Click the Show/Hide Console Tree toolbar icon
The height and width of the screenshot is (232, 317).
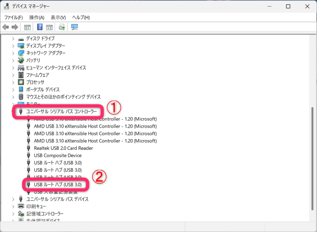tap(28, 27)
